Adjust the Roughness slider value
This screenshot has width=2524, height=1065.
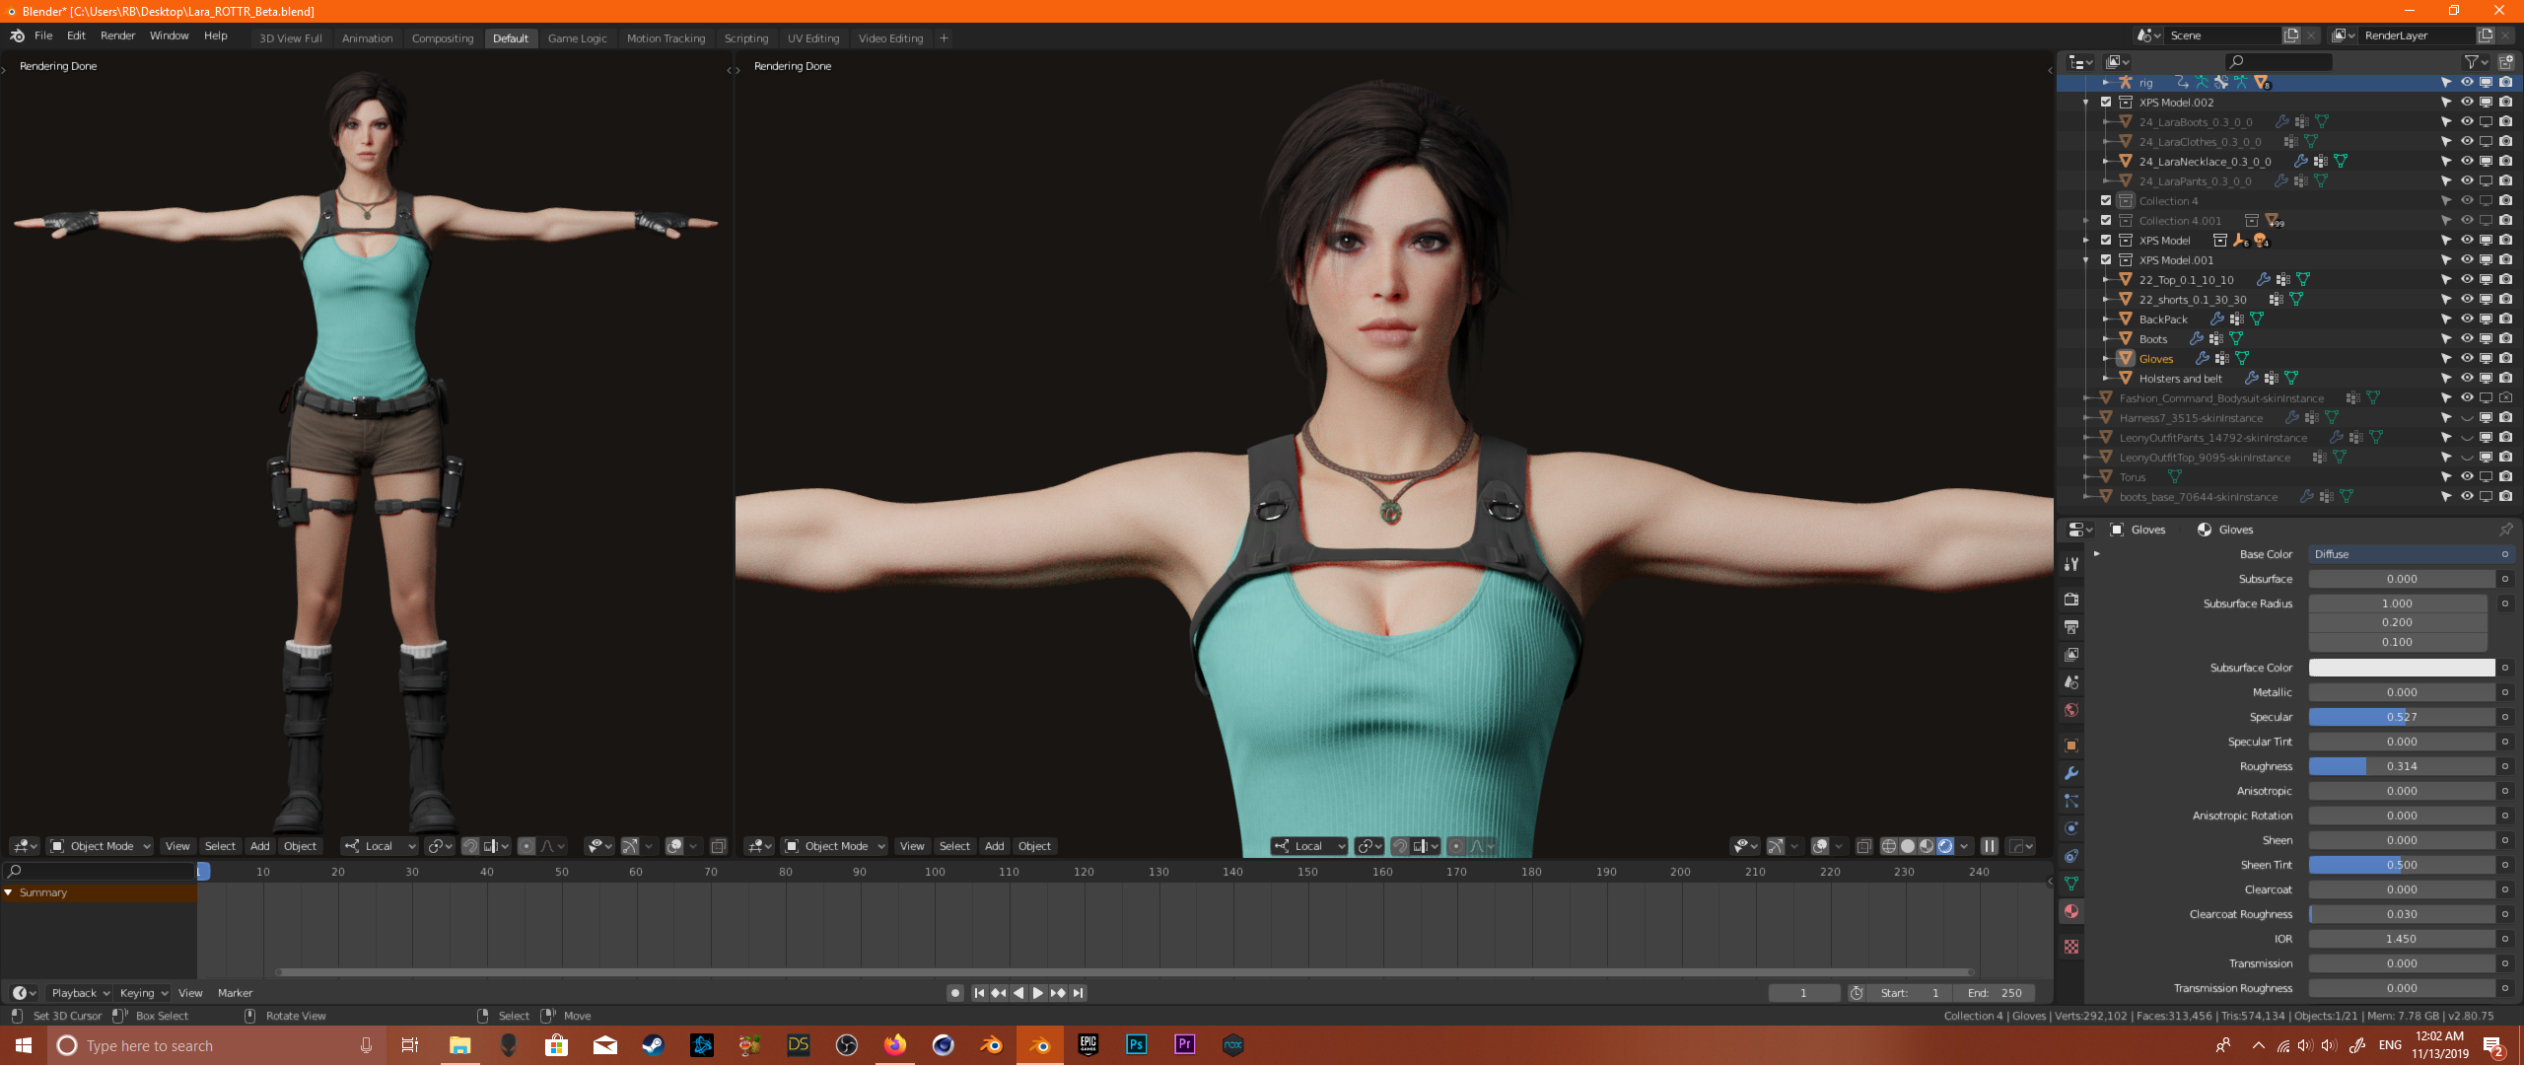click(2402, 766)
